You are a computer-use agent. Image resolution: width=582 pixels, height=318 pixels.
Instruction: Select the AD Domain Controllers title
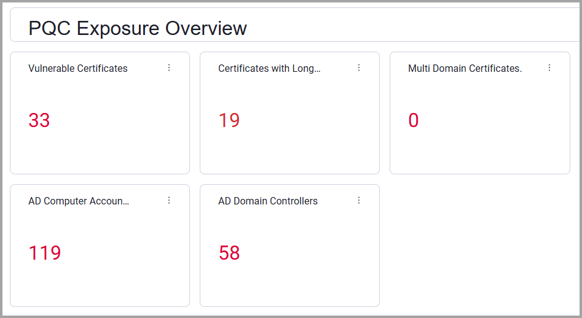[x=268, y=201]
